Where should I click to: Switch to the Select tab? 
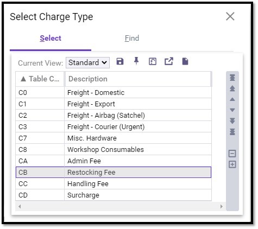pyautogui.click(x=51, y=38)
